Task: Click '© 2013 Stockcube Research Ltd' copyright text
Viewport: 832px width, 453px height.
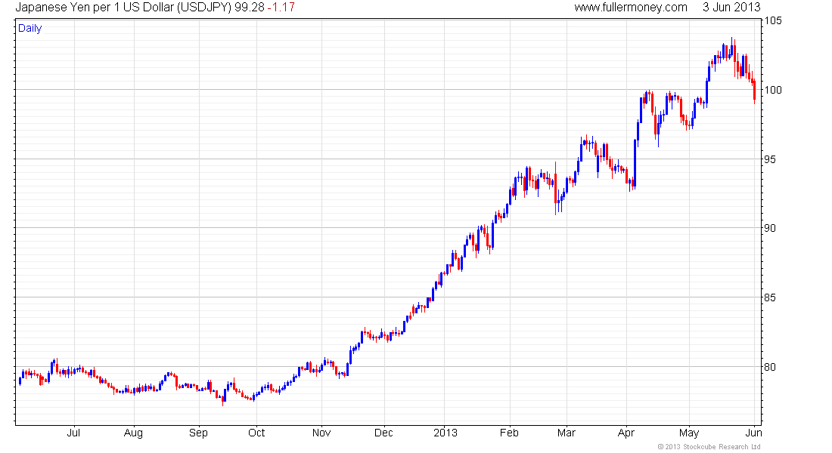Action: [x=709, y=447]
